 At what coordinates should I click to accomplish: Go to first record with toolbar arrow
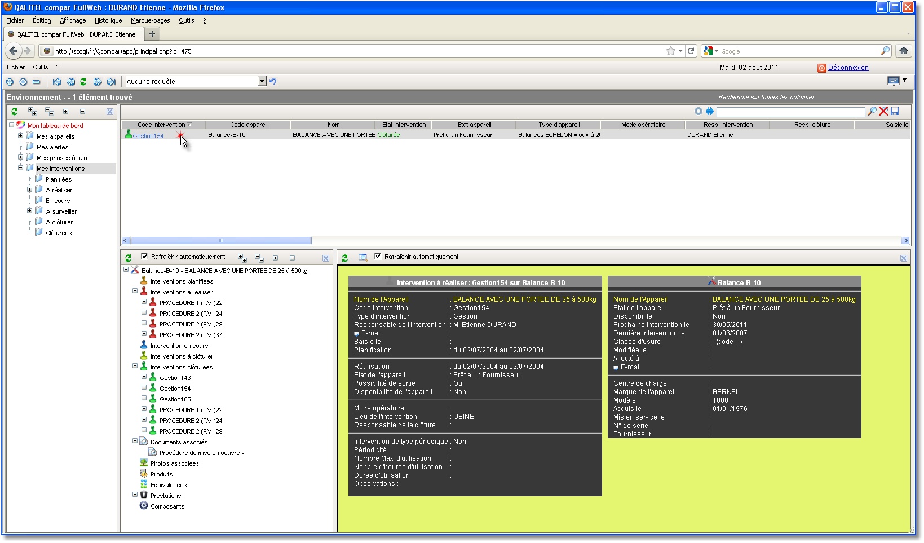pos(57,82)
